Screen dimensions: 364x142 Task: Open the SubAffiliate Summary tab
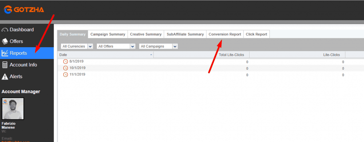click(185, 34)
